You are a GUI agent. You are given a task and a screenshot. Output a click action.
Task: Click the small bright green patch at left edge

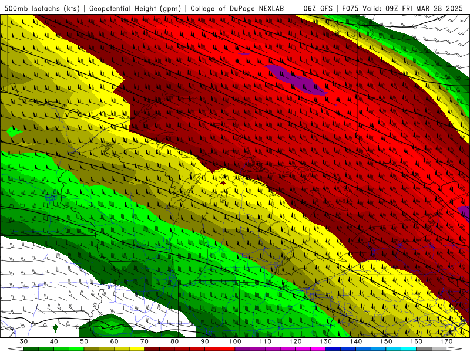[14, 131]
